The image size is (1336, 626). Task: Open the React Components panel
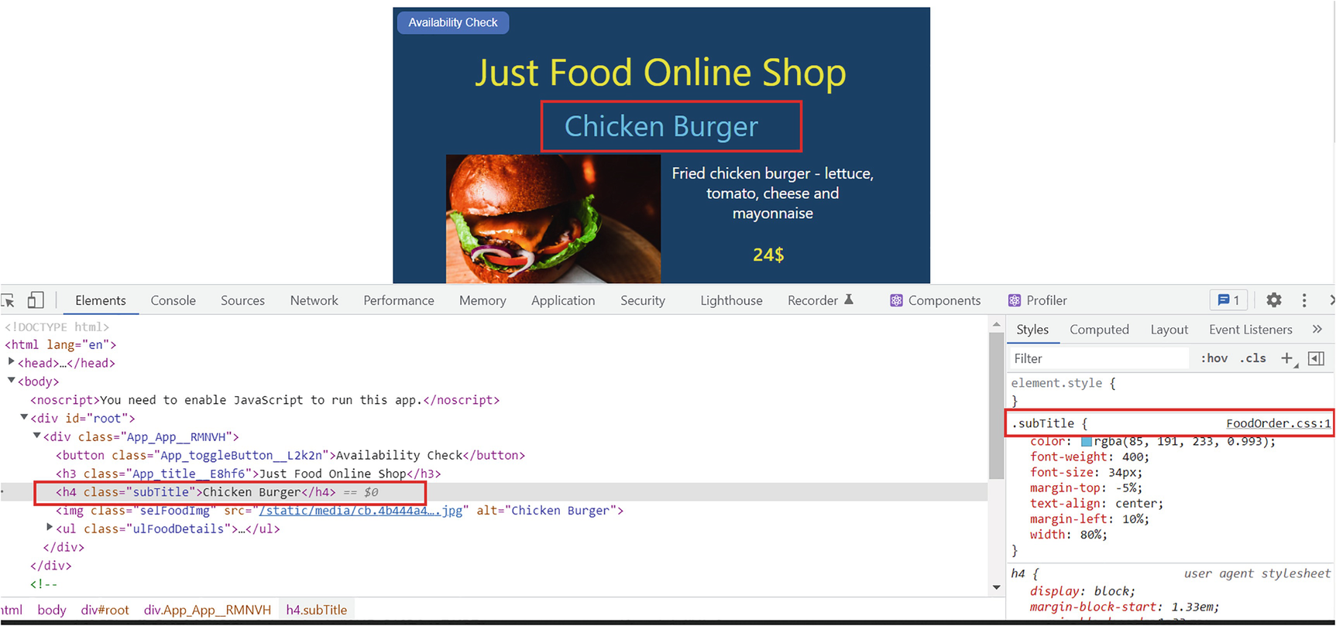935,300
